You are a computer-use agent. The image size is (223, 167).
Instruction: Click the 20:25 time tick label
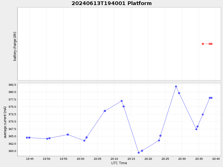tap(165, 159)
